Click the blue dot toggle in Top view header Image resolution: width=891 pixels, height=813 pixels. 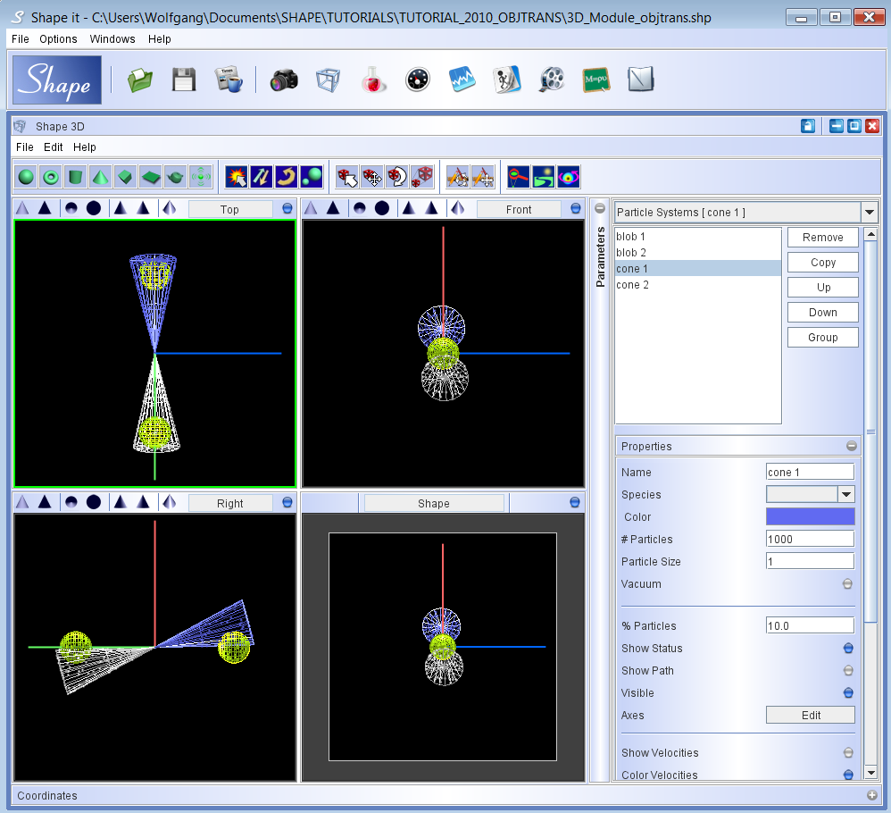287,209
